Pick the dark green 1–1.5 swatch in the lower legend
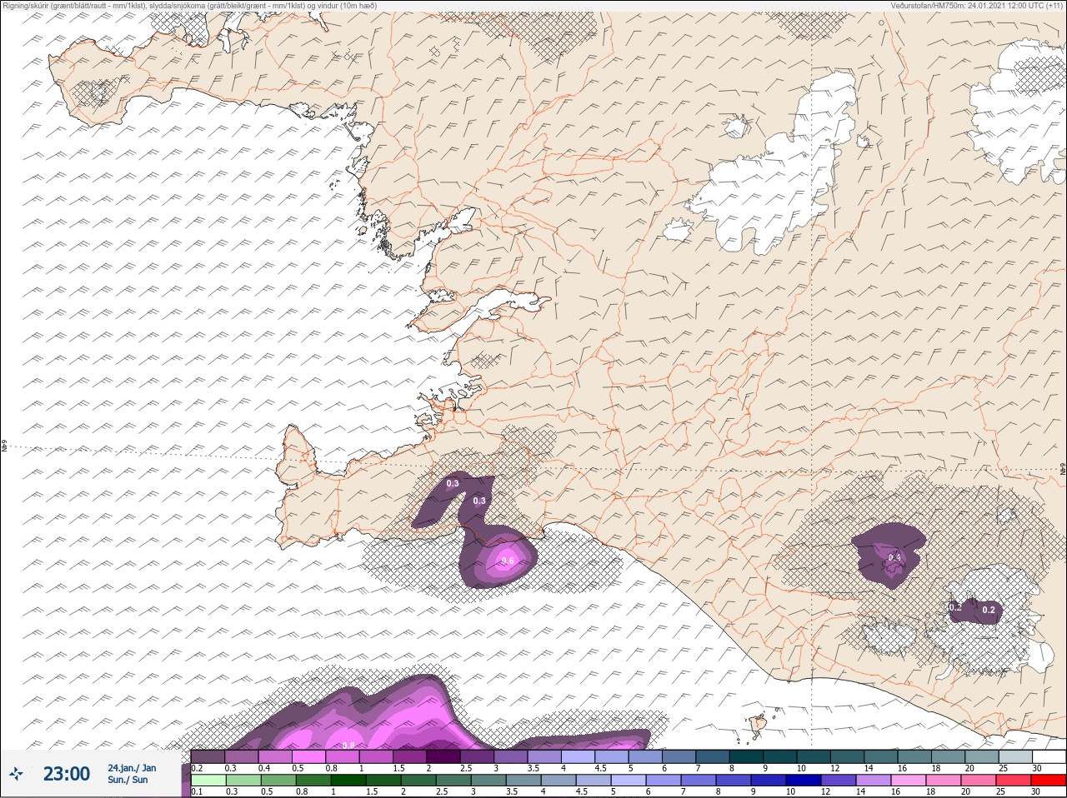The width and height of the screenshot is (1067, 798). tap(347, 781)
